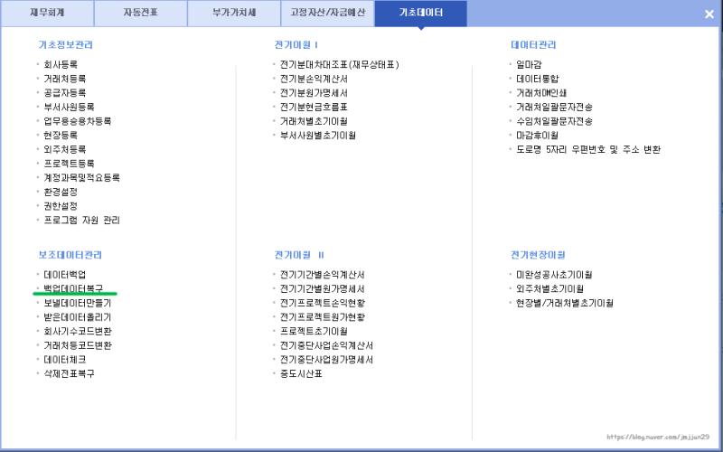
Task: Open 거래처등코드변환
Action: (78, 345)
